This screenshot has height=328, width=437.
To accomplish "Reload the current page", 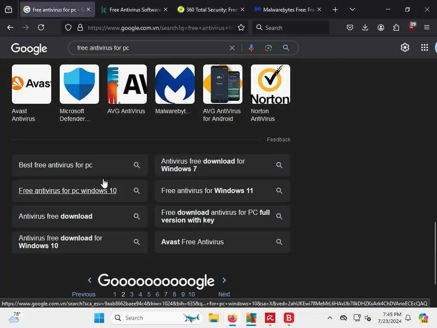I will tap(41, 27).
